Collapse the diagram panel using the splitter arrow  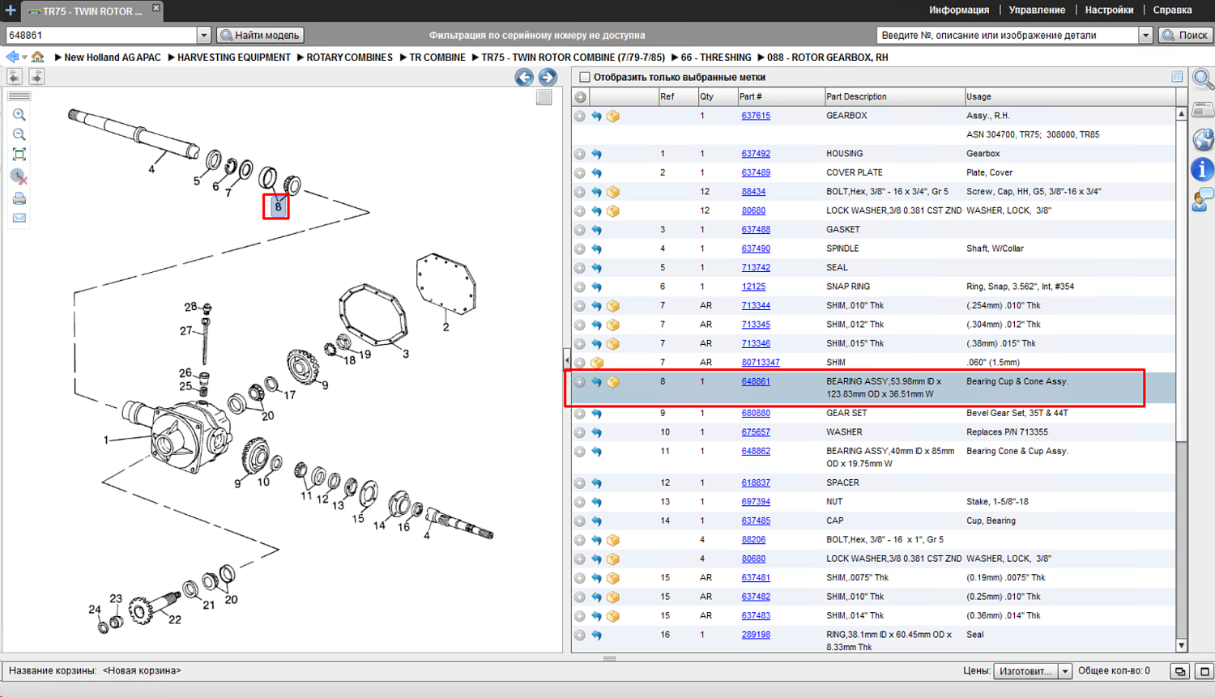567,360
